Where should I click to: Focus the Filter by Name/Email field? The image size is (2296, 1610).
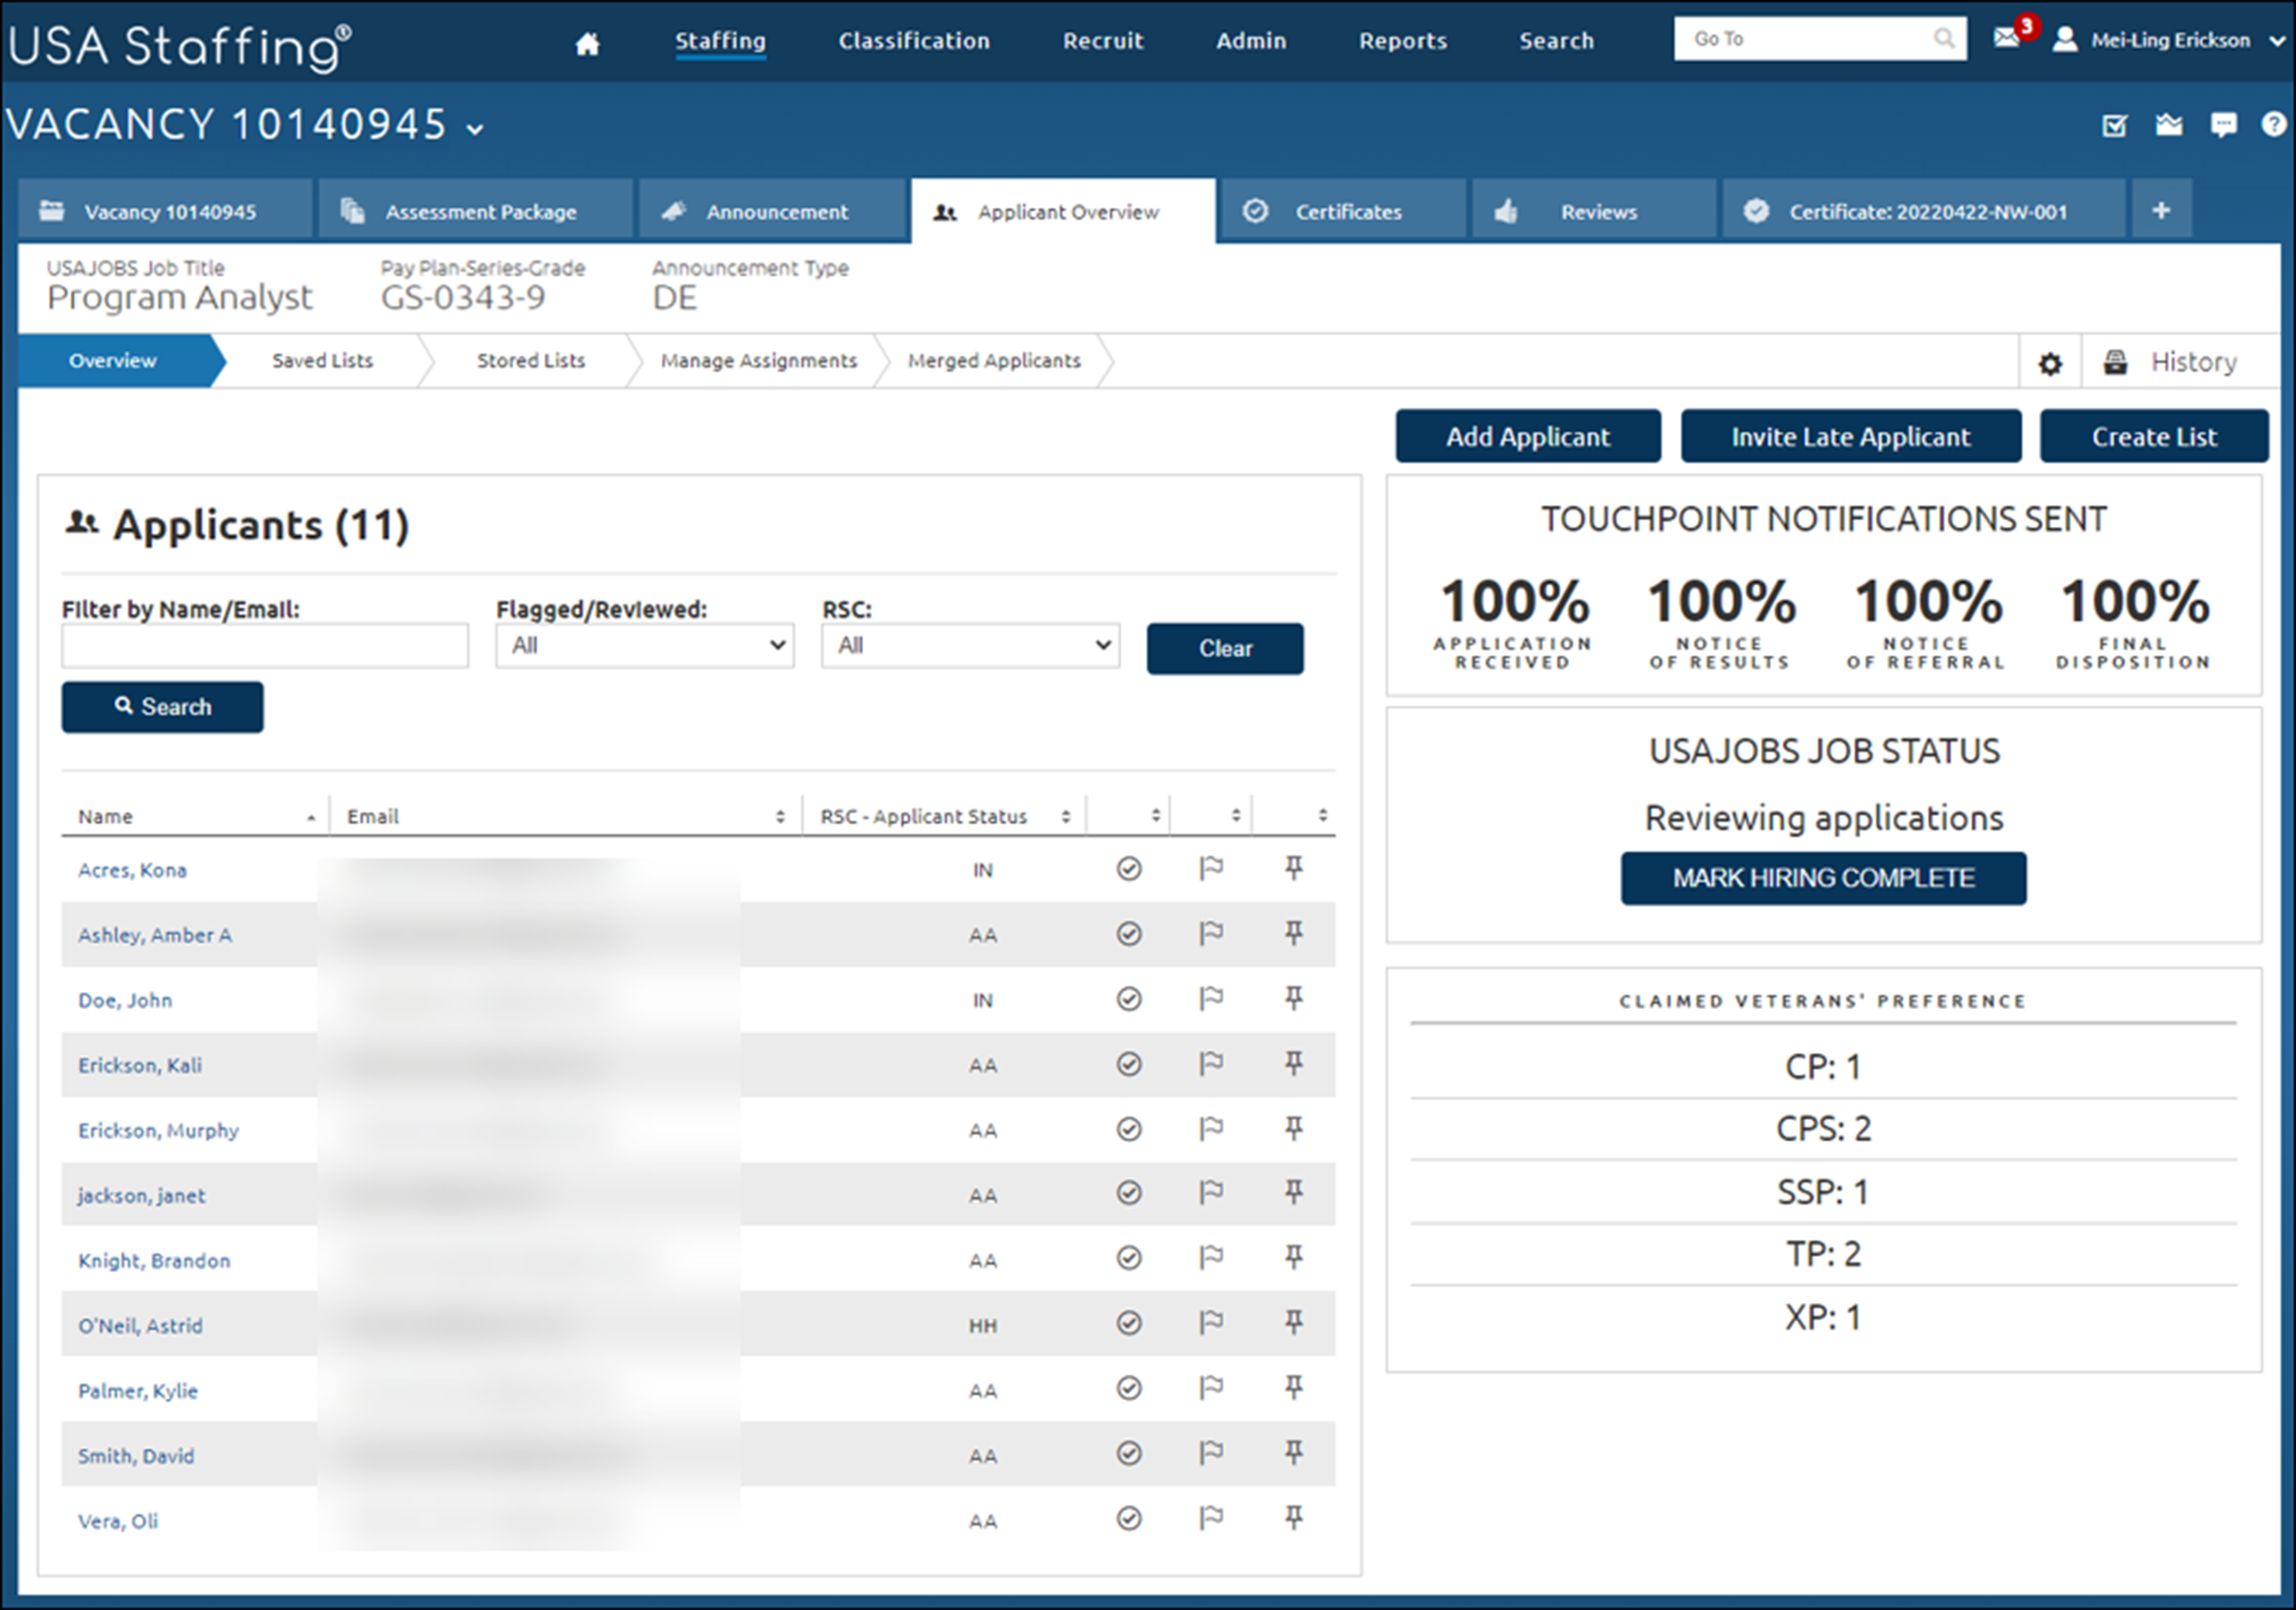pos(265,646)
